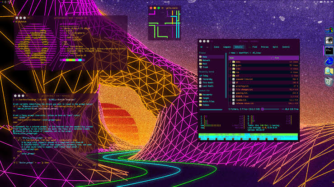This screenshot has width=334, height=187.
Task: Toggle the Preview panel
Action: tap(265, 47)
